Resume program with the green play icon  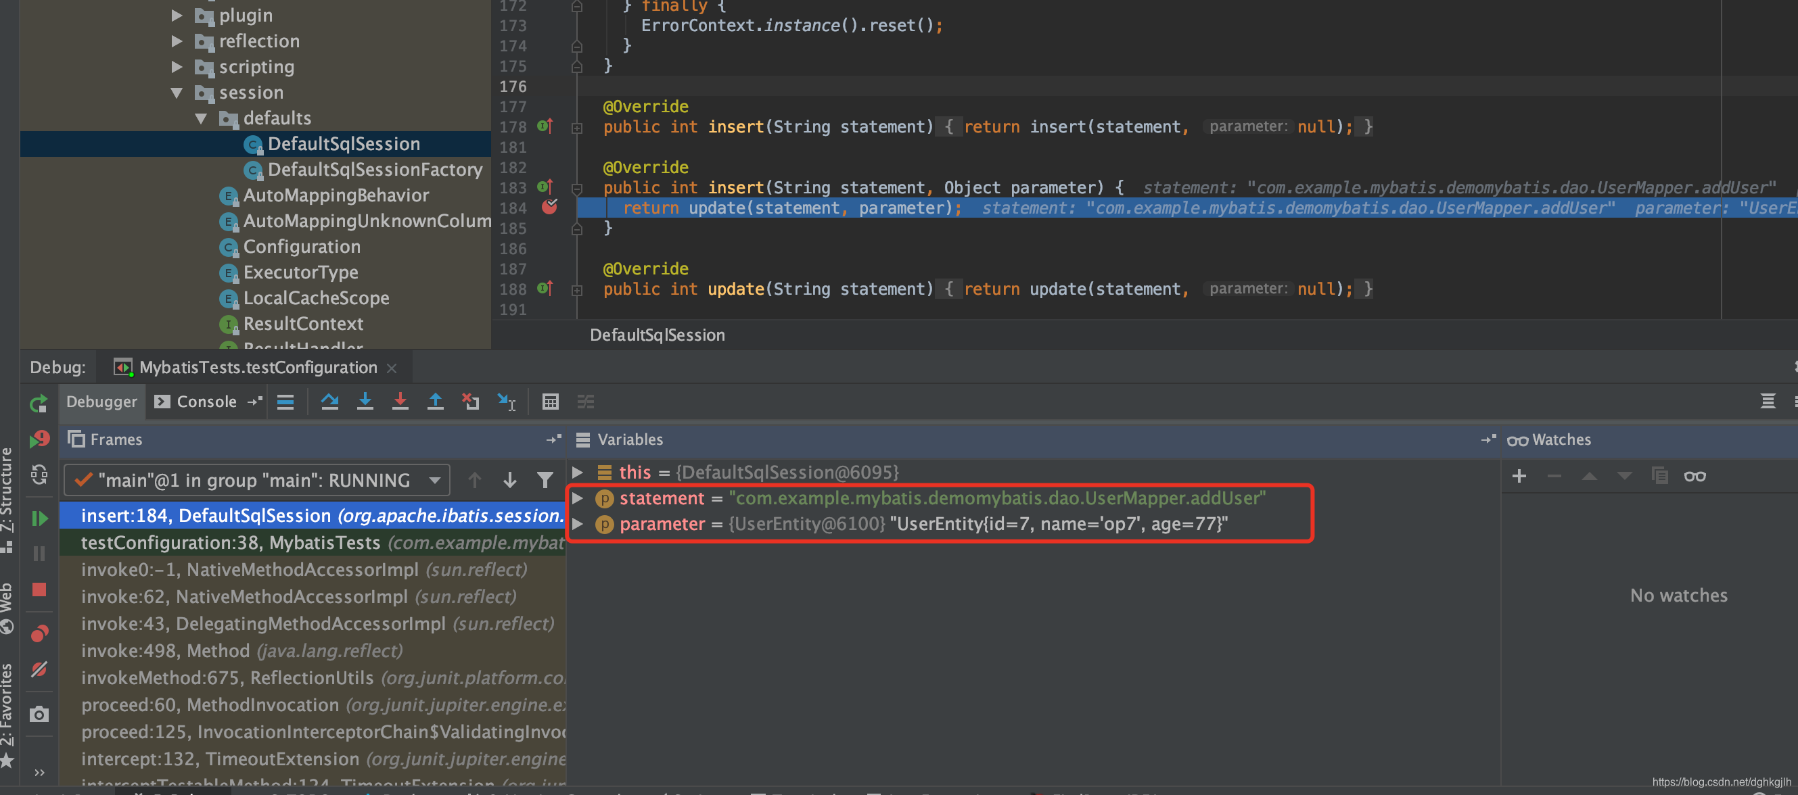pos(39,518)
